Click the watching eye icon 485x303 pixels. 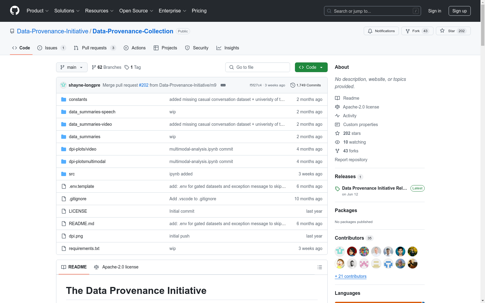(x=337, y=142)
